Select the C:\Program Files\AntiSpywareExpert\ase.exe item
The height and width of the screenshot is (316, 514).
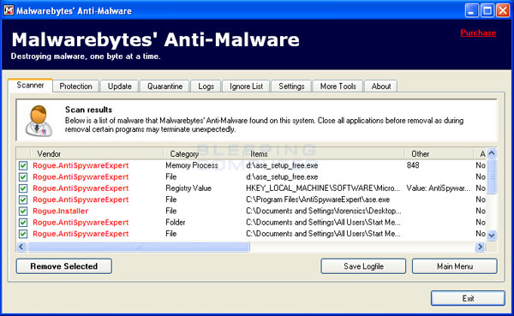click(x=318, y=200)
